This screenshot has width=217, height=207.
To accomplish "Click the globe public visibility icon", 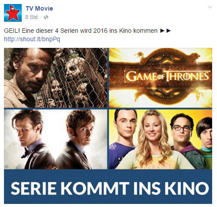I will (x=46, y=17).
